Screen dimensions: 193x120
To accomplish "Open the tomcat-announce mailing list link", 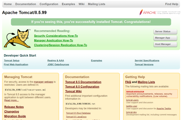I will point(135,91).
